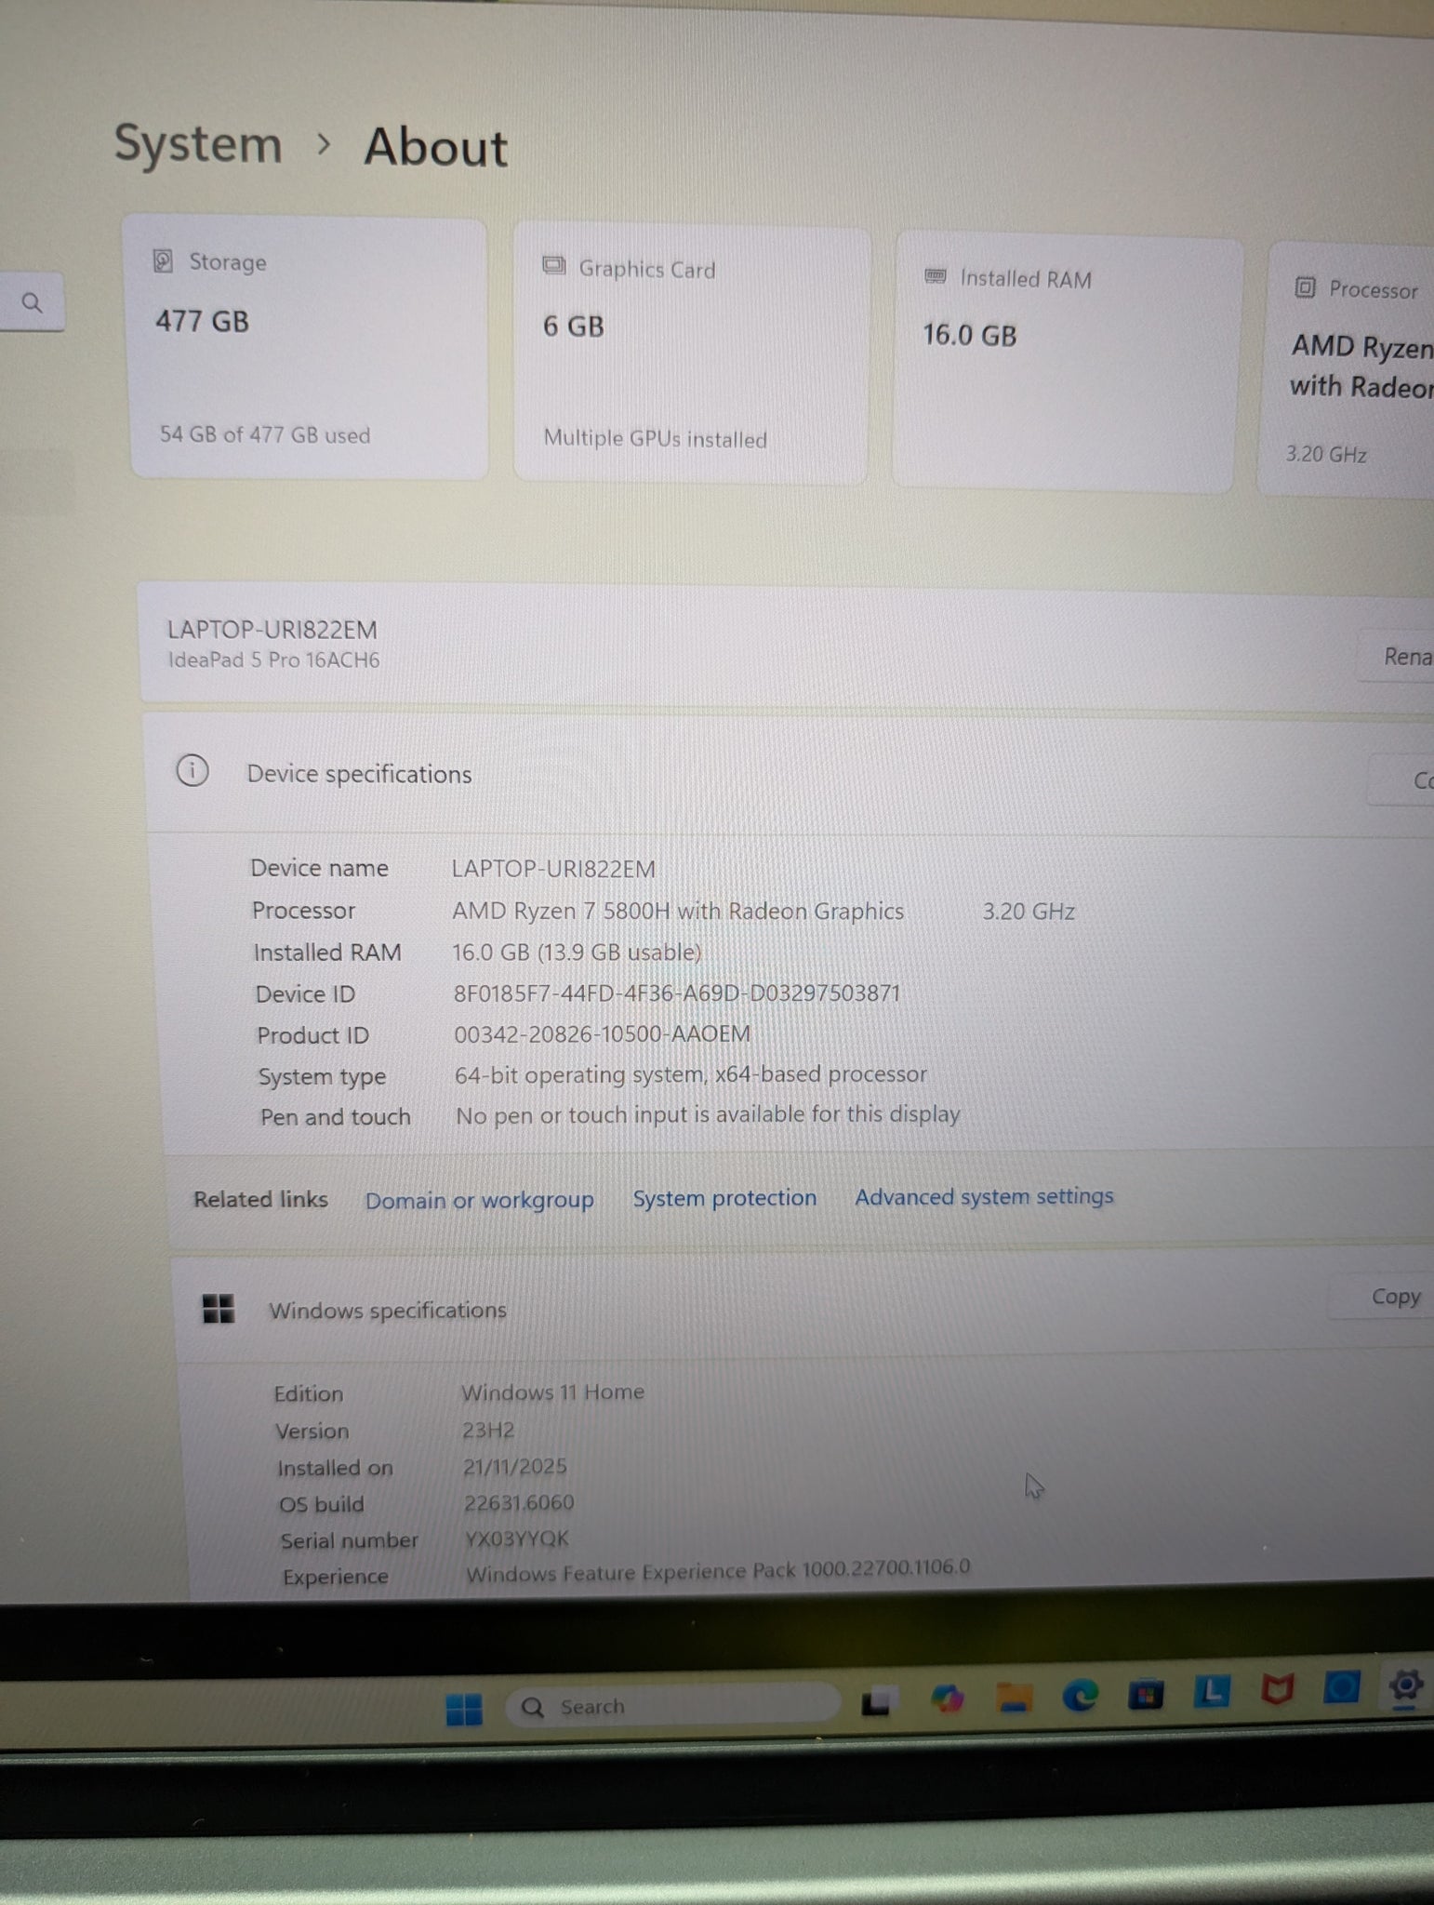Open Domain or workgroup link

479,1200
